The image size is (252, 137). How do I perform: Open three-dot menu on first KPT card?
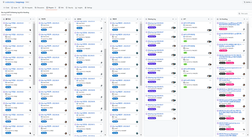[x=210, y=23]
